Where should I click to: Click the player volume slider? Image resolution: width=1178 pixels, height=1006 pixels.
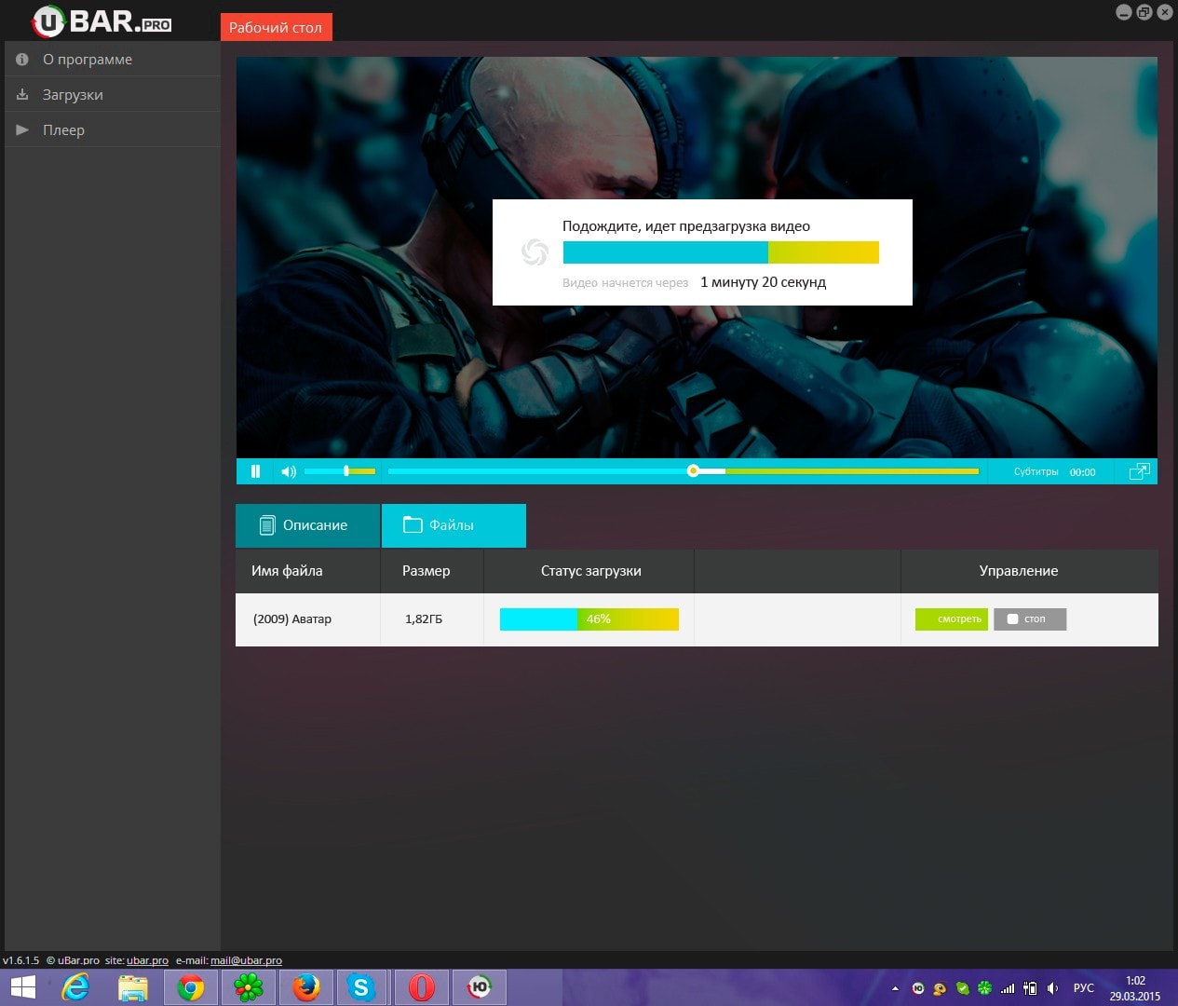pos(340,471)
